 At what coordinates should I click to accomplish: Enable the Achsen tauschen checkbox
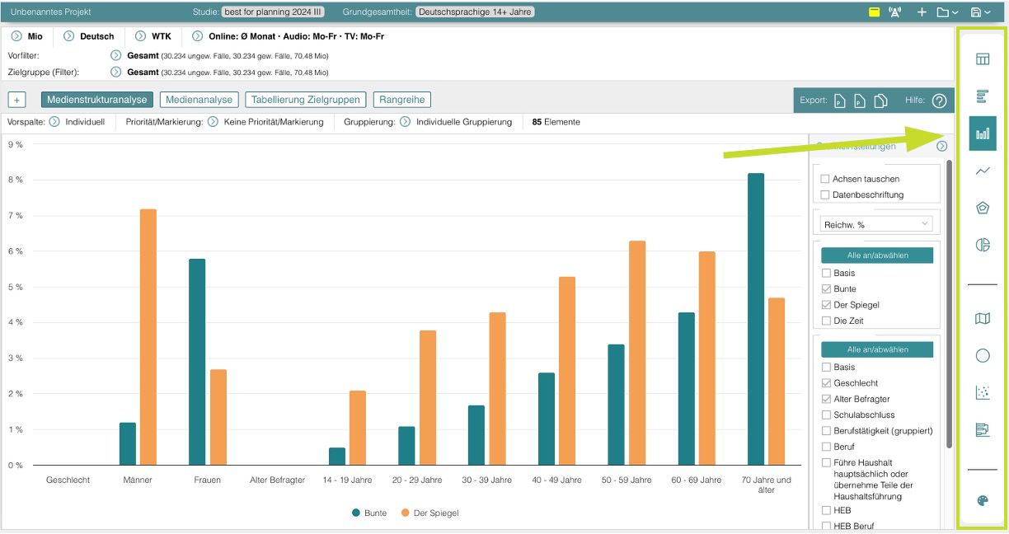[825, 179]
